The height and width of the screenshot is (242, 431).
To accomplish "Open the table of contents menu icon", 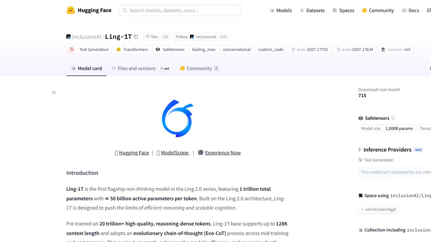I will click(x=54, y=93).
